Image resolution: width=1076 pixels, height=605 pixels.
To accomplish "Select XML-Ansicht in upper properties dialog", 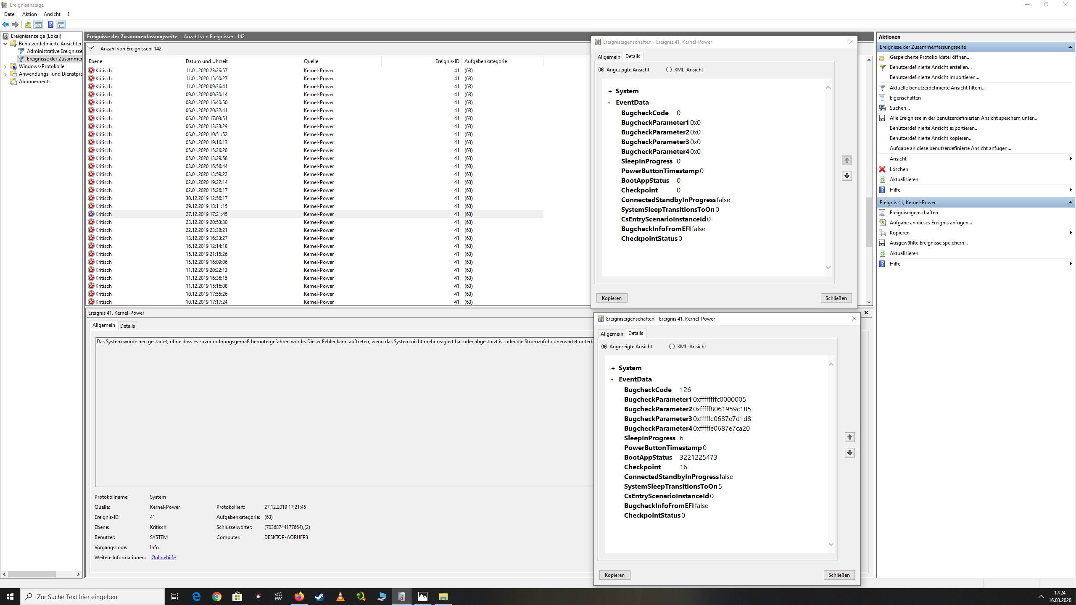I will [x=669, y=70].
